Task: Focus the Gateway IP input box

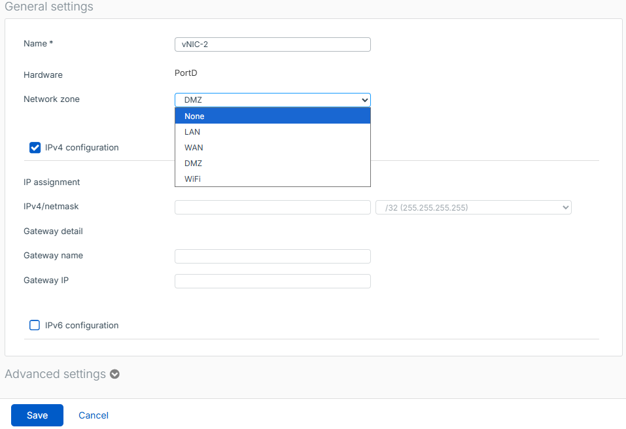Action: click(x=272, y=281)
